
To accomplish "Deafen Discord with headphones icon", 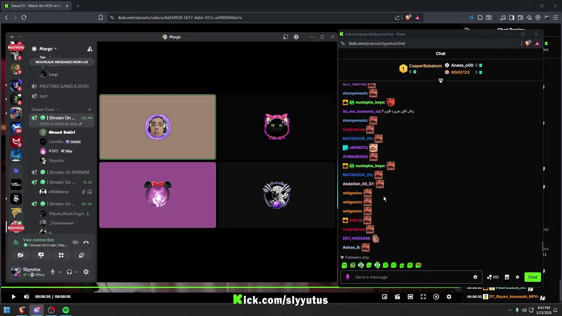I will click(x=69, y=272).
